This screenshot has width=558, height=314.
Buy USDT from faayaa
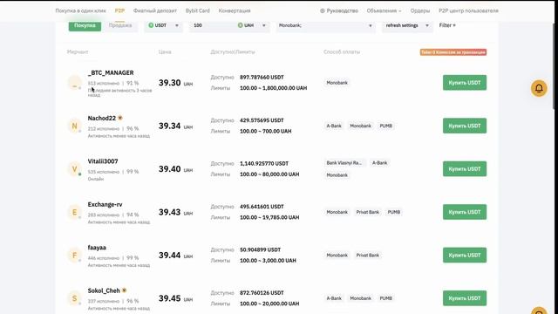[465, 256]
